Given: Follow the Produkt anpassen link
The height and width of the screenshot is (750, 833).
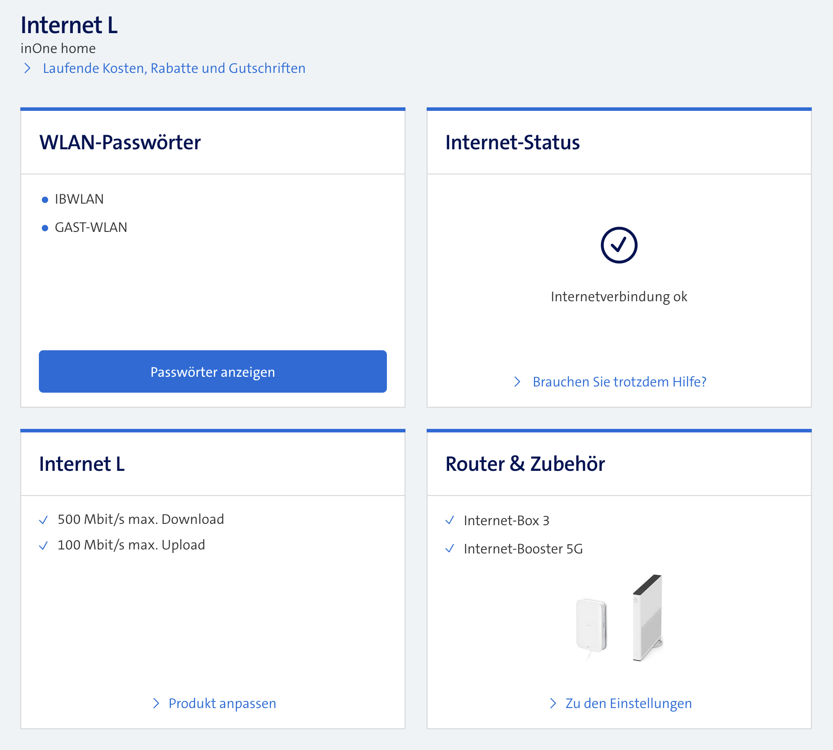Looking at the screenshot, I should click(222, 703).
